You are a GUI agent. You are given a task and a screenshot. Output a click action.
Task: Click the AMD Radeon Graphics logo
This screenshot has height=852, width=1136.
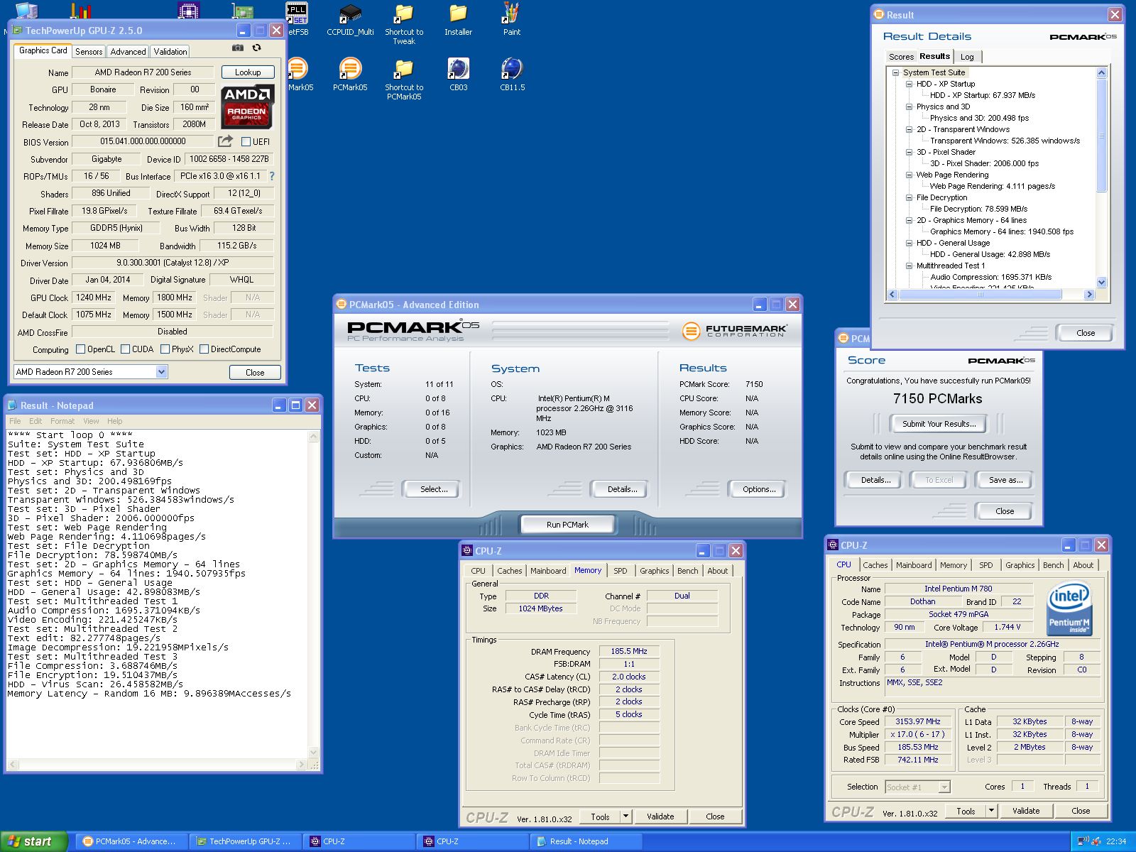(247, 106)
